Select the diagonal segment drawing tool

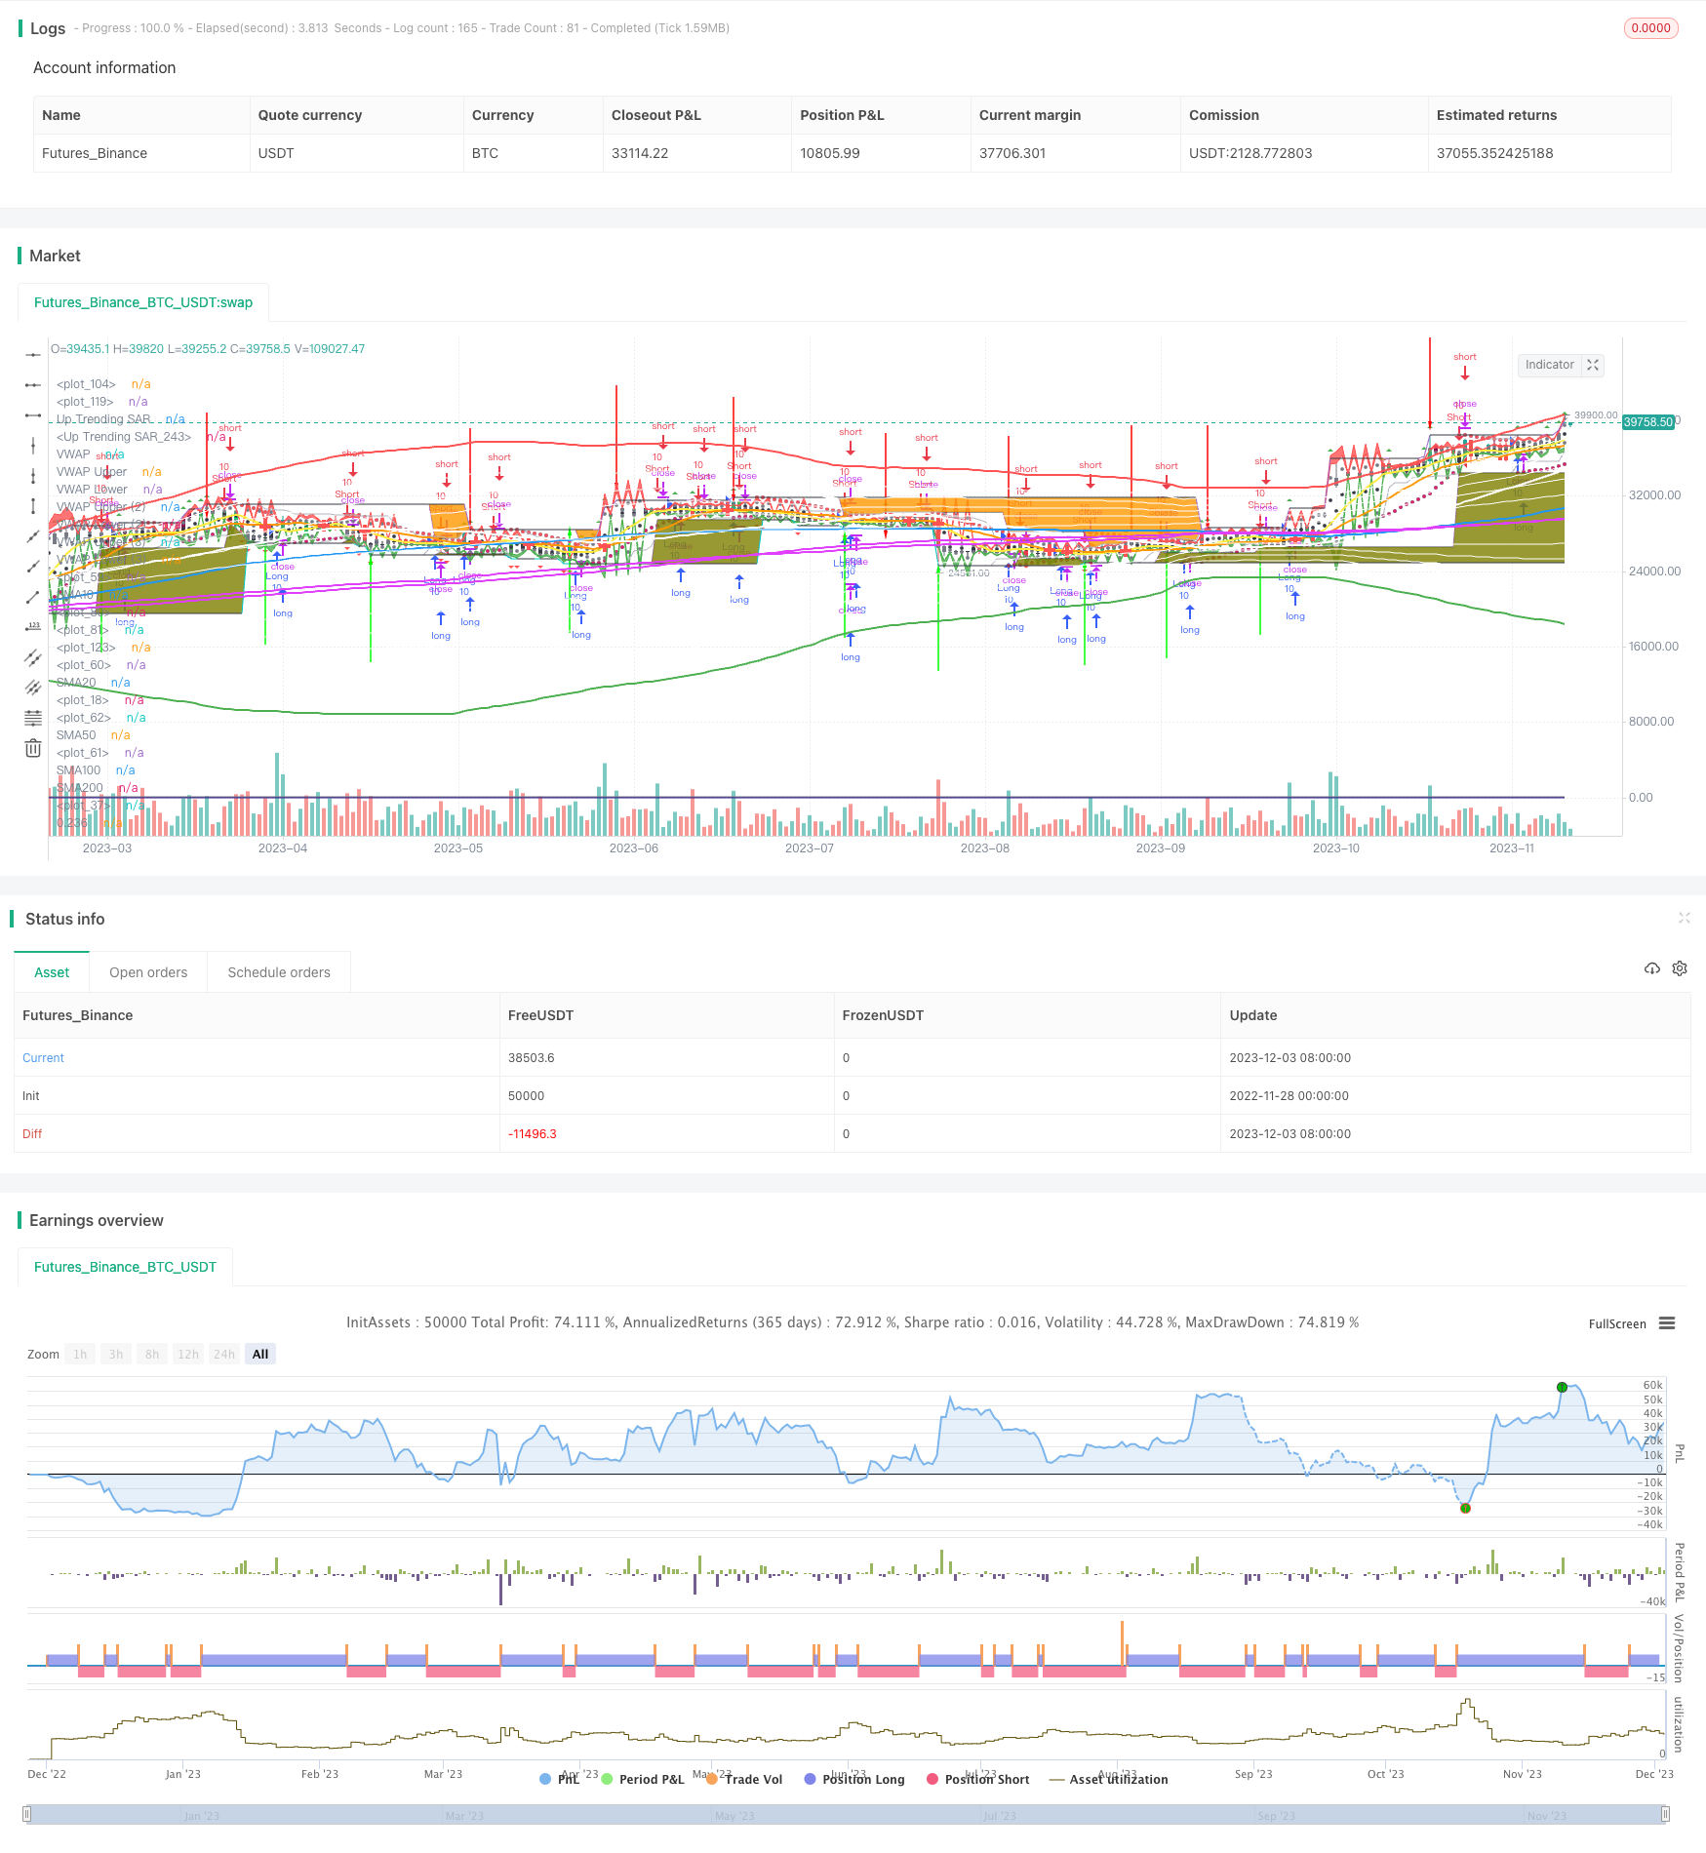(33, 597)
